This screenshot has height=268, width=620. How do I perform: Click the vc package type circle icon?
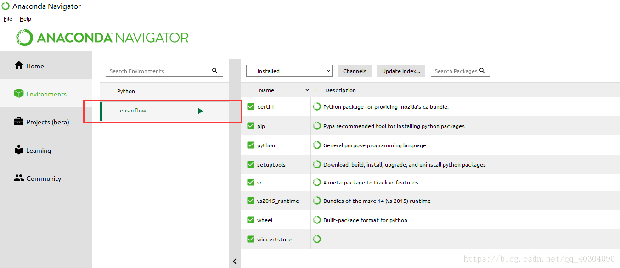(x=317, y=182)
